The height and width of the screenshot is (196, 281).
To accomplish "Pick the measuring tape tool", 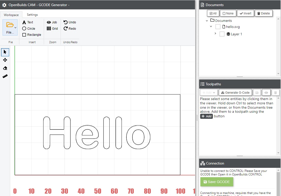I will [x=5, y=76].
